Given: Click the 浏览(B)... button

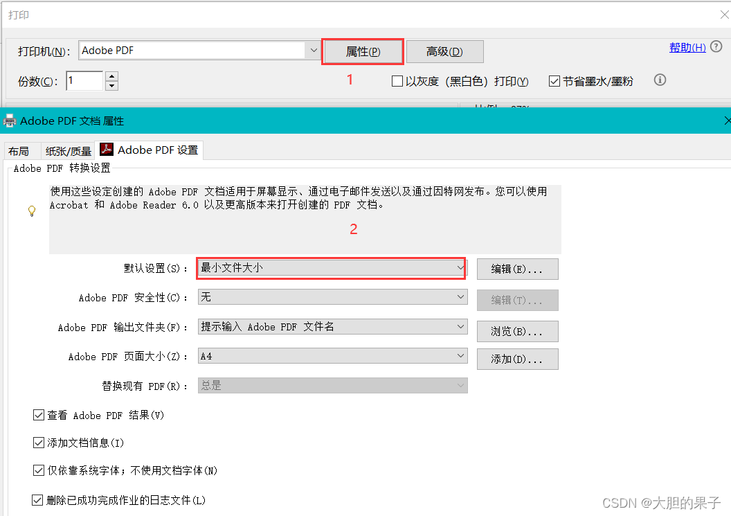Looking at the screenshot, I should click(x=518, y=331).
